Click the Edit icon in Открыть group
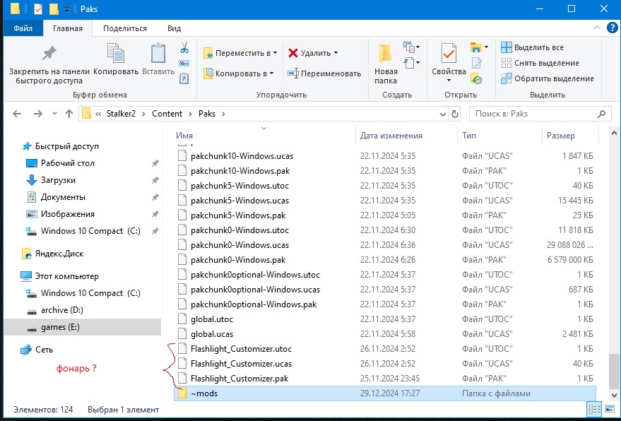This screenshot has height=421, width=621. point(476,63)
